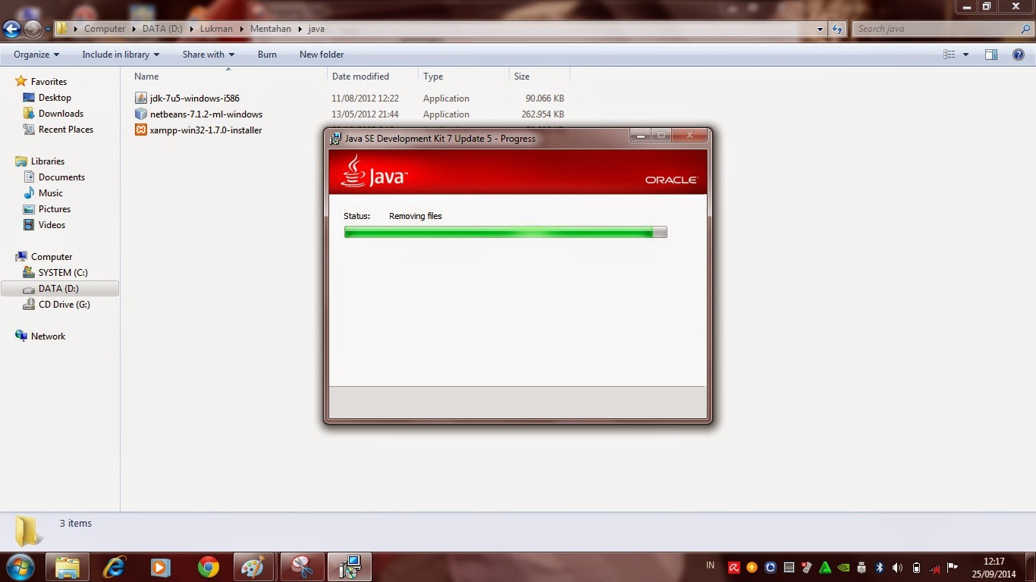Image resolution: width=1036 pixels, height=582 pixels.
Task: Click the green Java install progress bar
Action: (x=505, y=232)
